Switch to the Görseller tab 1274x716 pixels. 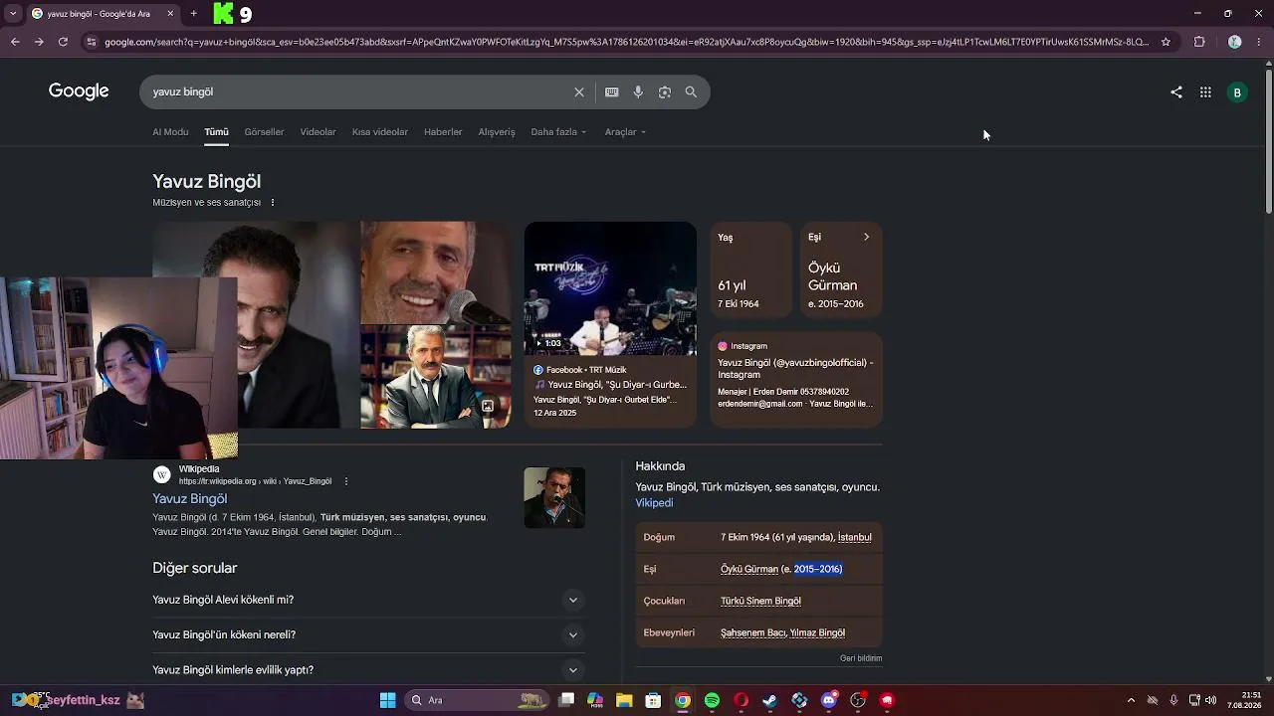pos(264,132)
